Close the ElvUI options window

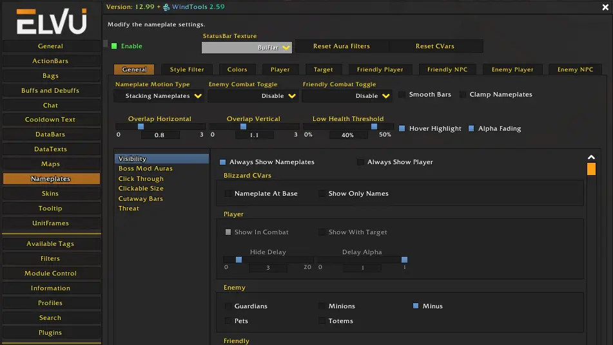[x=605, y=7]
